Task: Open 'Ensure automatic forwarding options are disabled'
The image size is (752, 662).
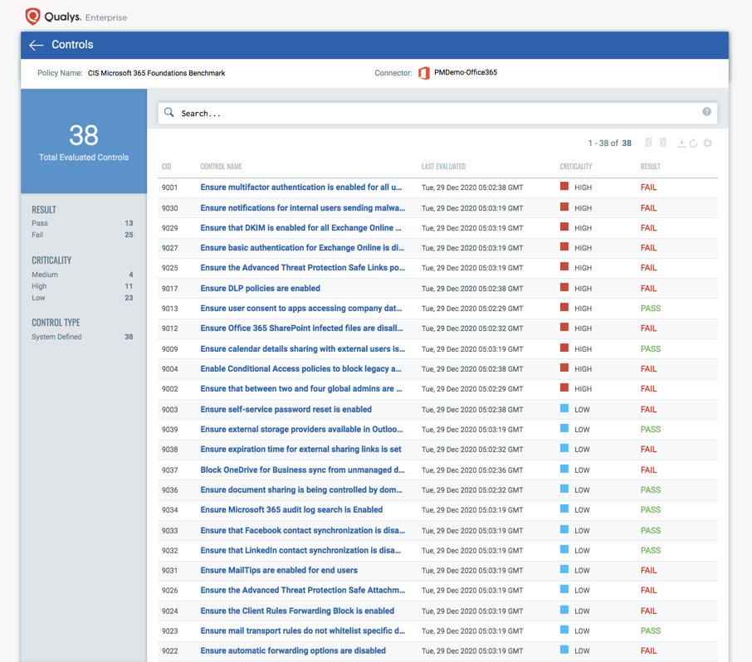Action: 293,651
